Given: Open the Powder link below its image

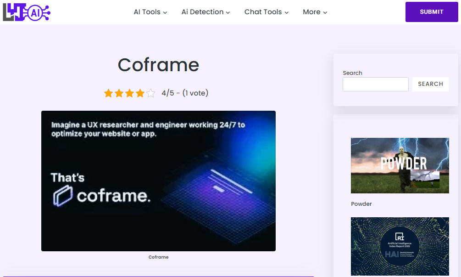Looking at the screenshot, I should click(x=361, y=204).
